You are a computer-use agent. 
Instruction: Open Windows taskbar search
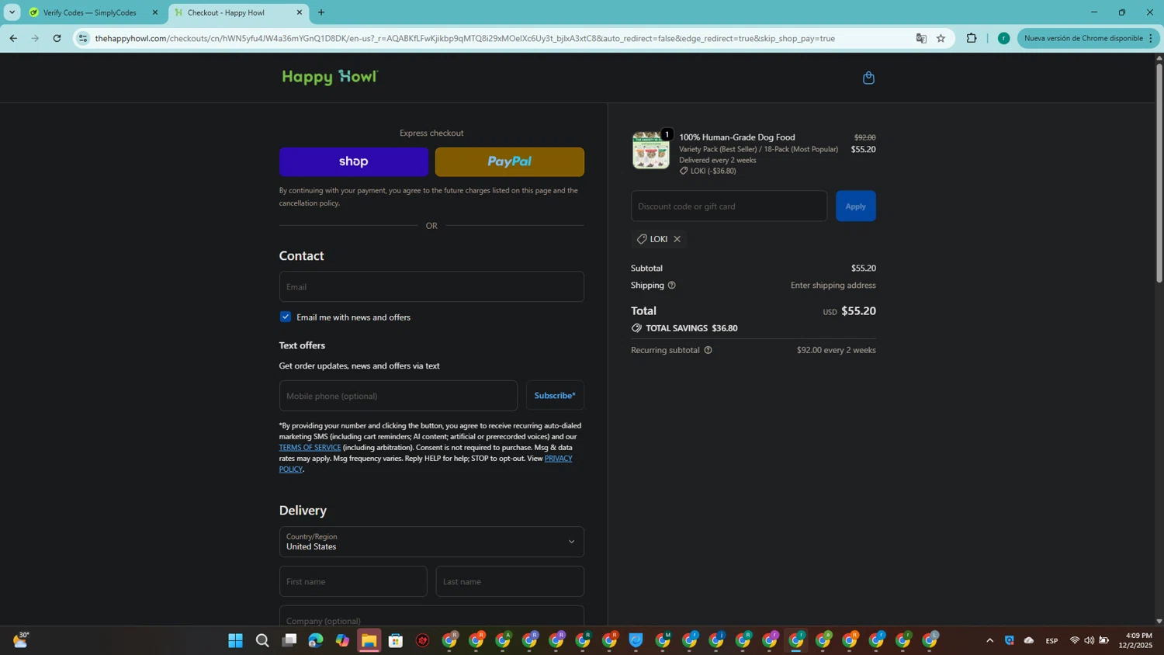pyautogui.click(x=262, y=640)
